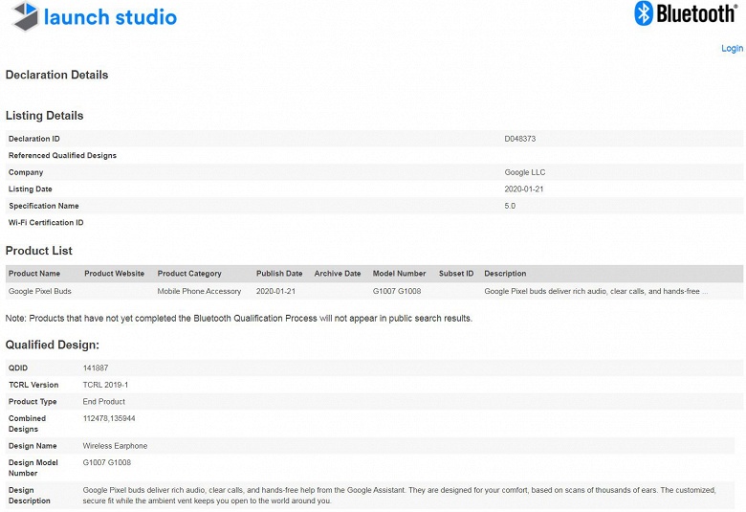Sort by Product Name column header
Image resolution: width=746 pixels, height=512 pixels.
click(x=35, y=274)
